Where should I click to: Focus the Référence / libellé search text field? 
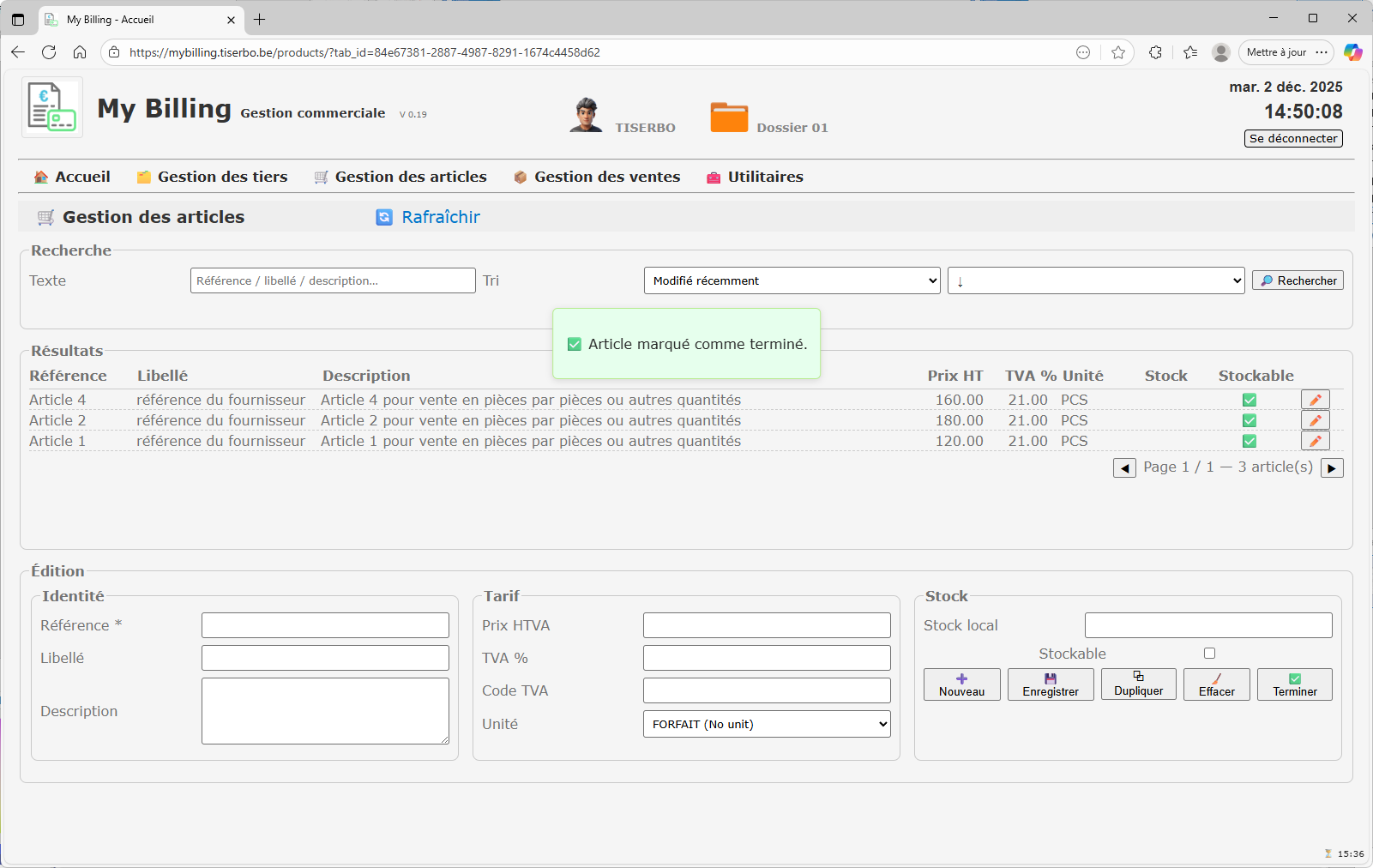click(333, 280)
